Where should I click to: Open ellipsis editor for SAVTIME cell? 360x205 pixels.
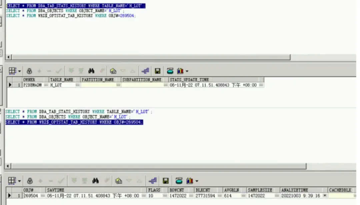(144, 196)
